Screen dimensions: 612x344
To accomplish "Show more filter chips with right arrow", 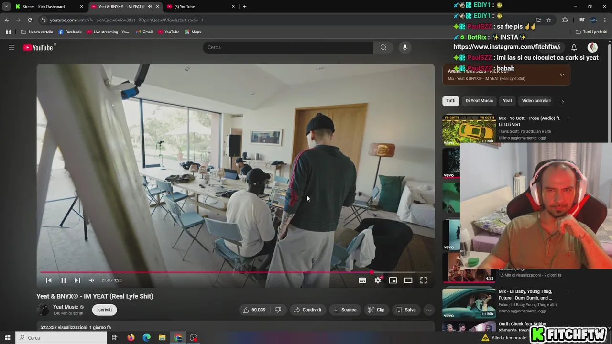I will (x=563, y=101).
